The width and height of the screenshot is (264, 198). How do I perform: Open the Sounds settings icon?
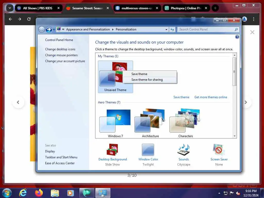coord(184,150)
